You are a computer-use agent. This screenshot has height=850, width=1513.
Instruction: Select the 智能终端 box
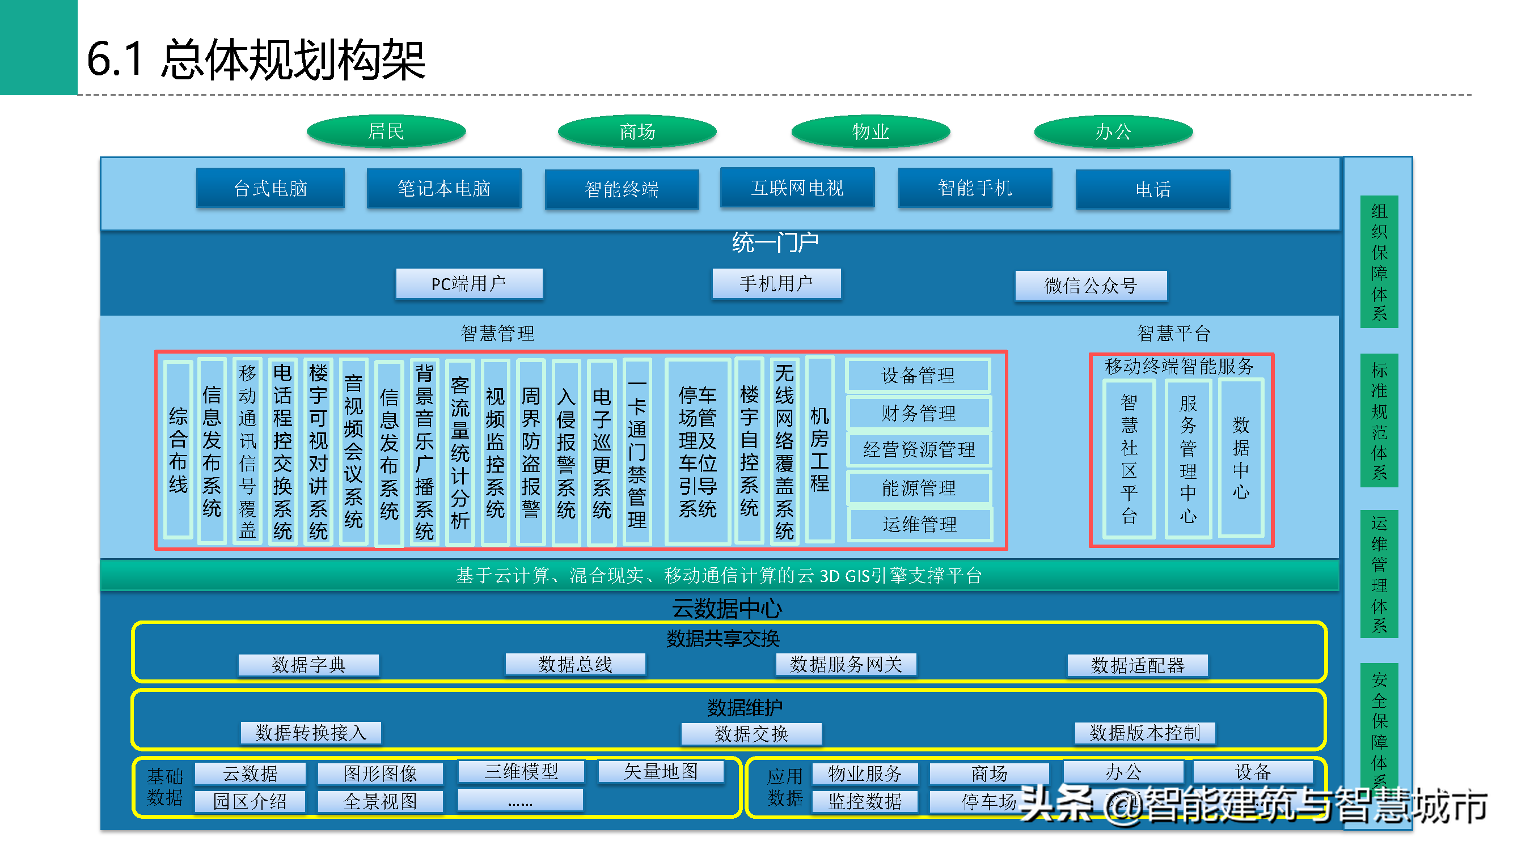[622, 189]
